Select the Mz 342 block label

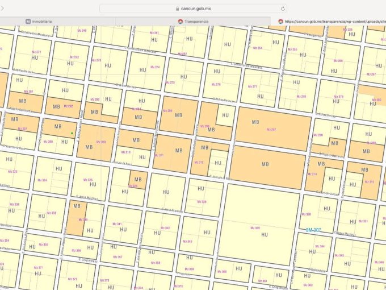(165, 227)
